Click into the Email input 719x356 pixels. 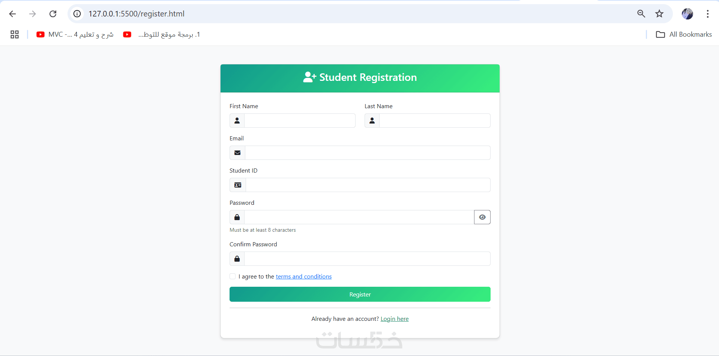click(367, 153)
